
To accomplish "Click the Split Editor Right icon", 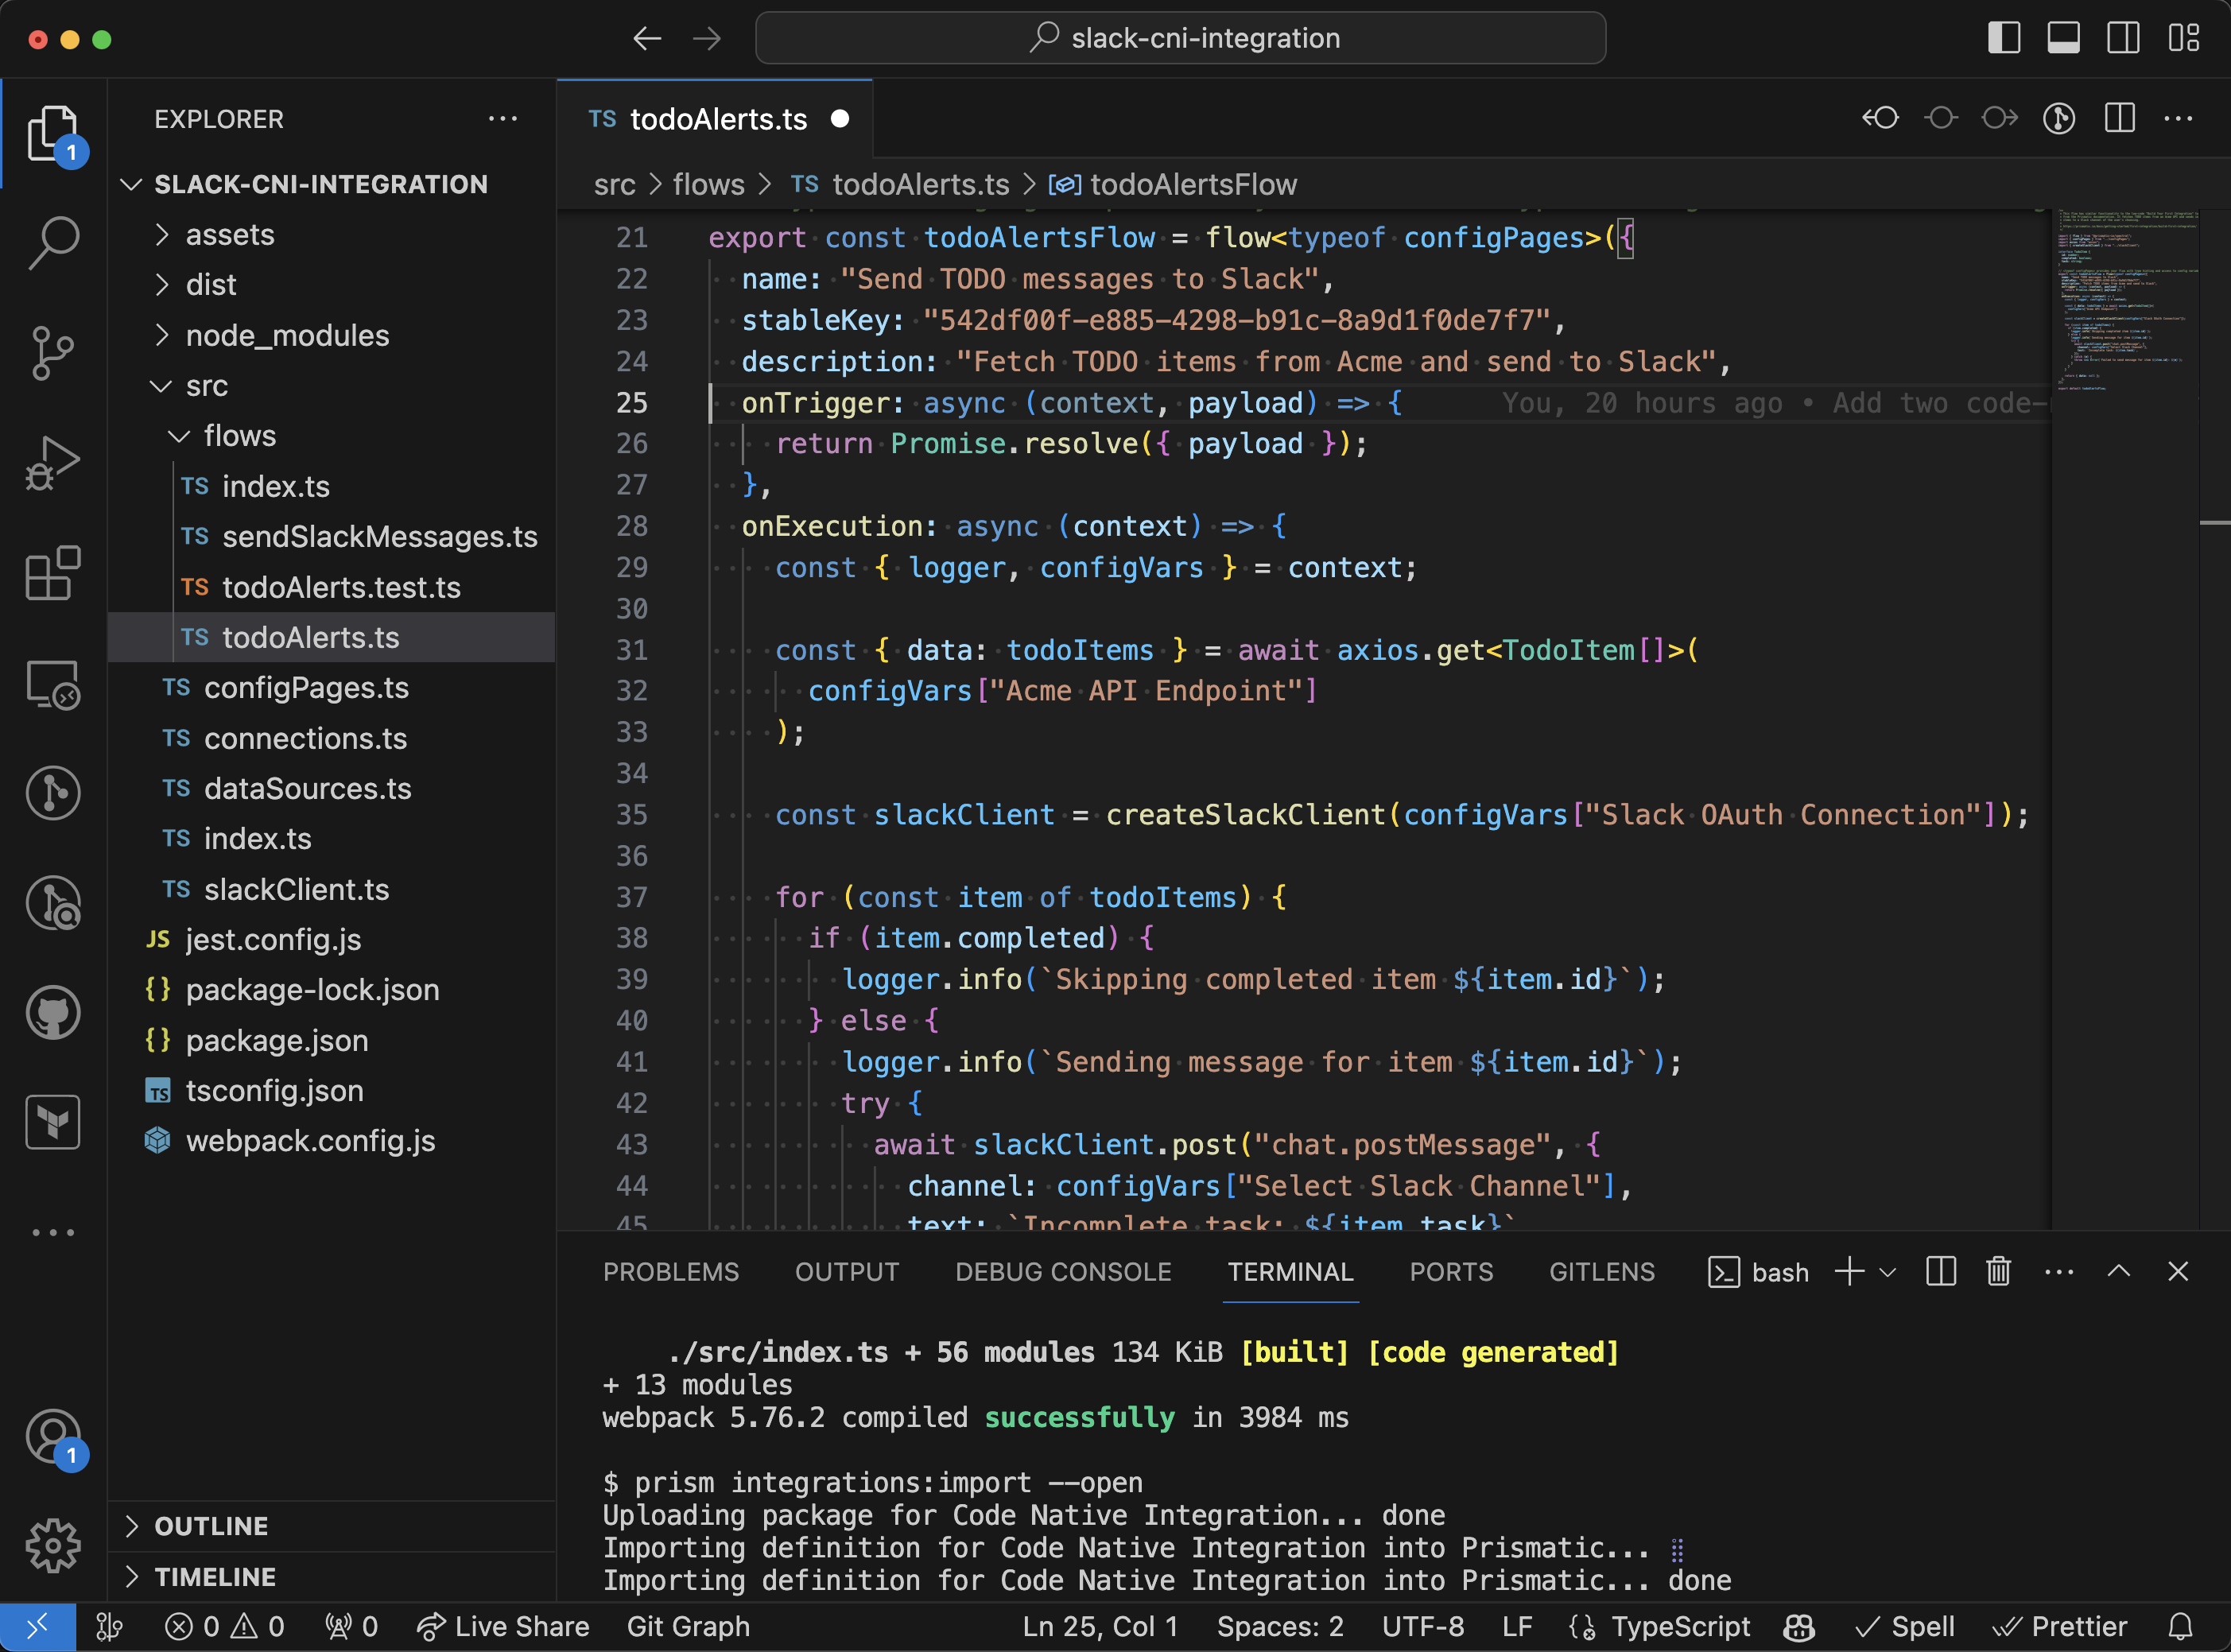I will 2119,119.
